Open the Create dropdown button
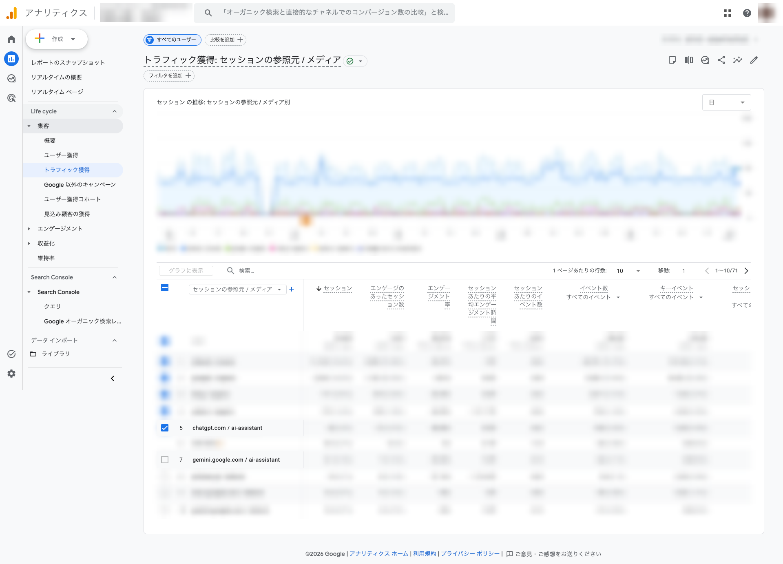The height and width of the screenshot is (564, 783). 57,39
